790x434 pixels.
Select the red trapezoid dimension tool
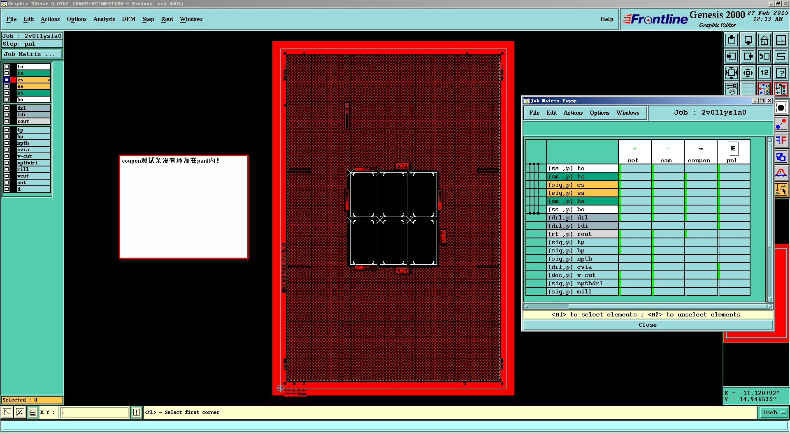click(x=781, y=173)
